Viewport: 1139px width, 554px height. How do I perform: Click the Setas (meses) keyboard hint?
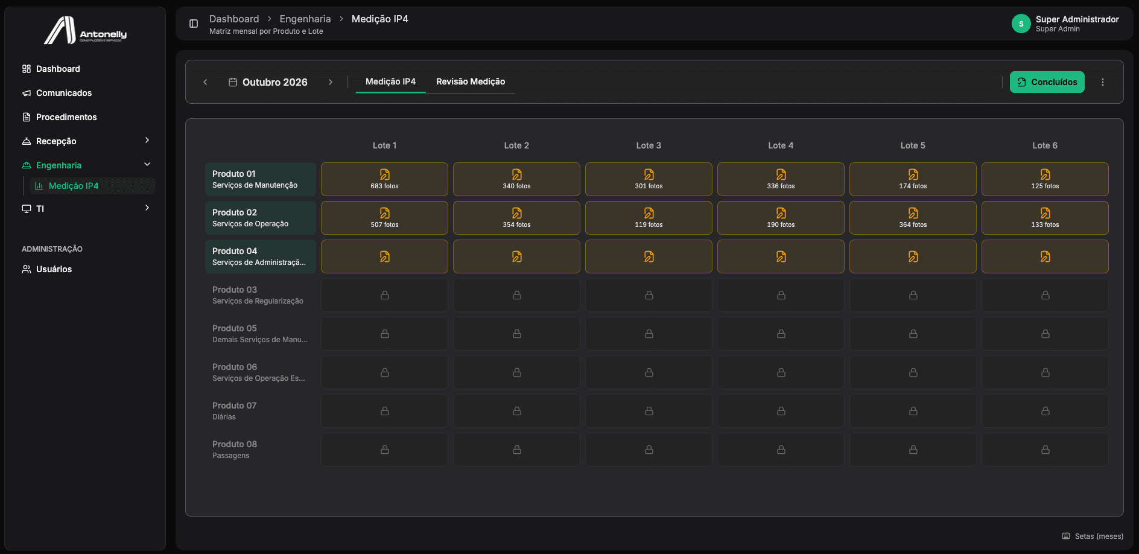pyautogui.click(x=1093, y=536)
